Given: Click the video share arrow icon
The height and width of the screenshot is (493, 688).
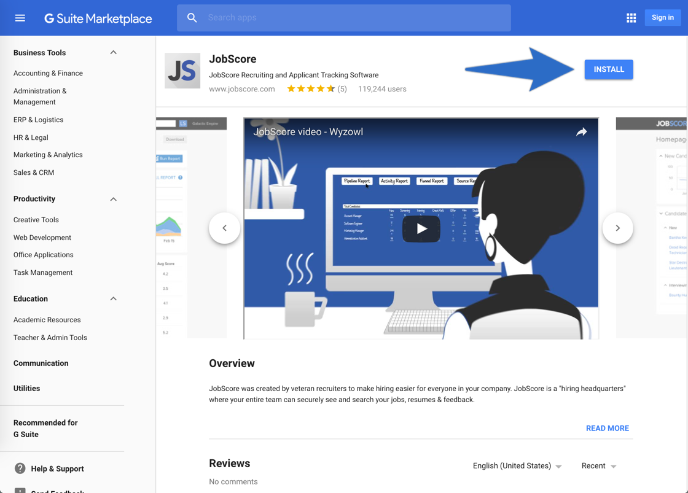Looking at the screenshot, I should point(581,132).
